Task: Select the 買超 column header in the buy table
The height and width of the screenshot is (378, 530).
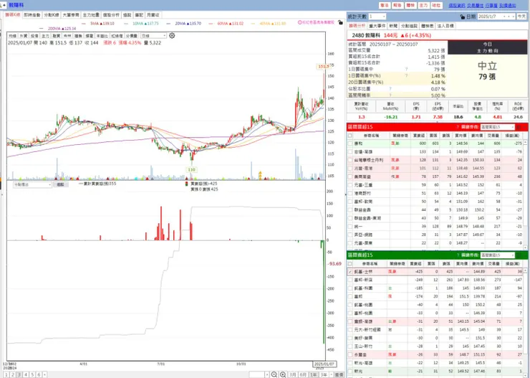Action: click(x=419, y=136)
